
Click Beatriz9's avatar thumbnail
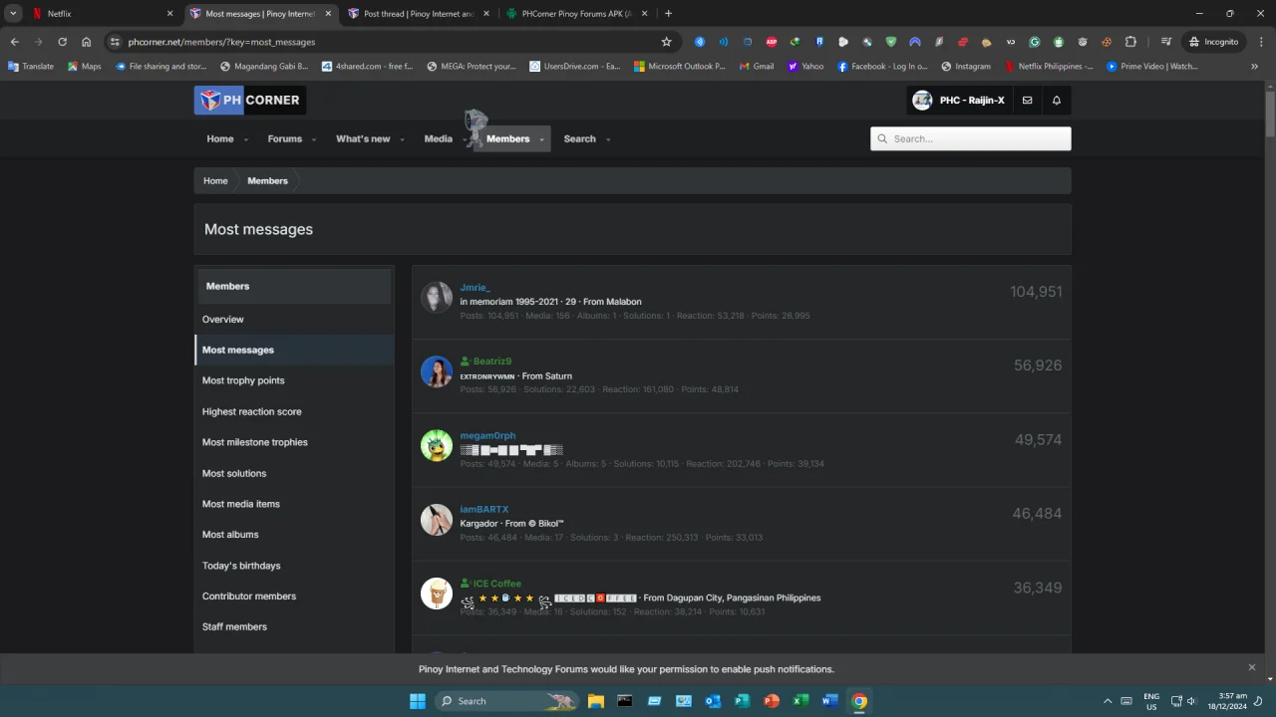pos(437,371)
